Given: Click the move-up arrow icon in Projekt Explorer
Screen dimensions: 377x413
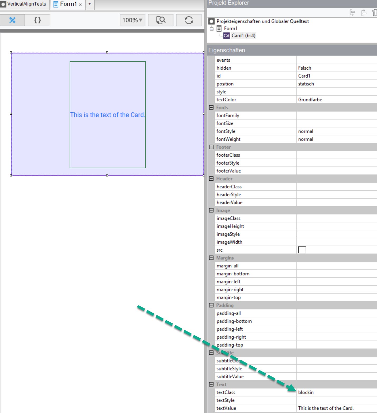Looking at the screenshot, I should (x=363, y=12).
